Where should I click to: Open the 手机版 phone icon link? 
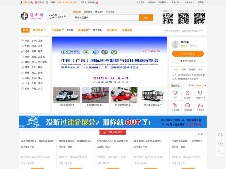pyautogui.click(x=36, y=3)
